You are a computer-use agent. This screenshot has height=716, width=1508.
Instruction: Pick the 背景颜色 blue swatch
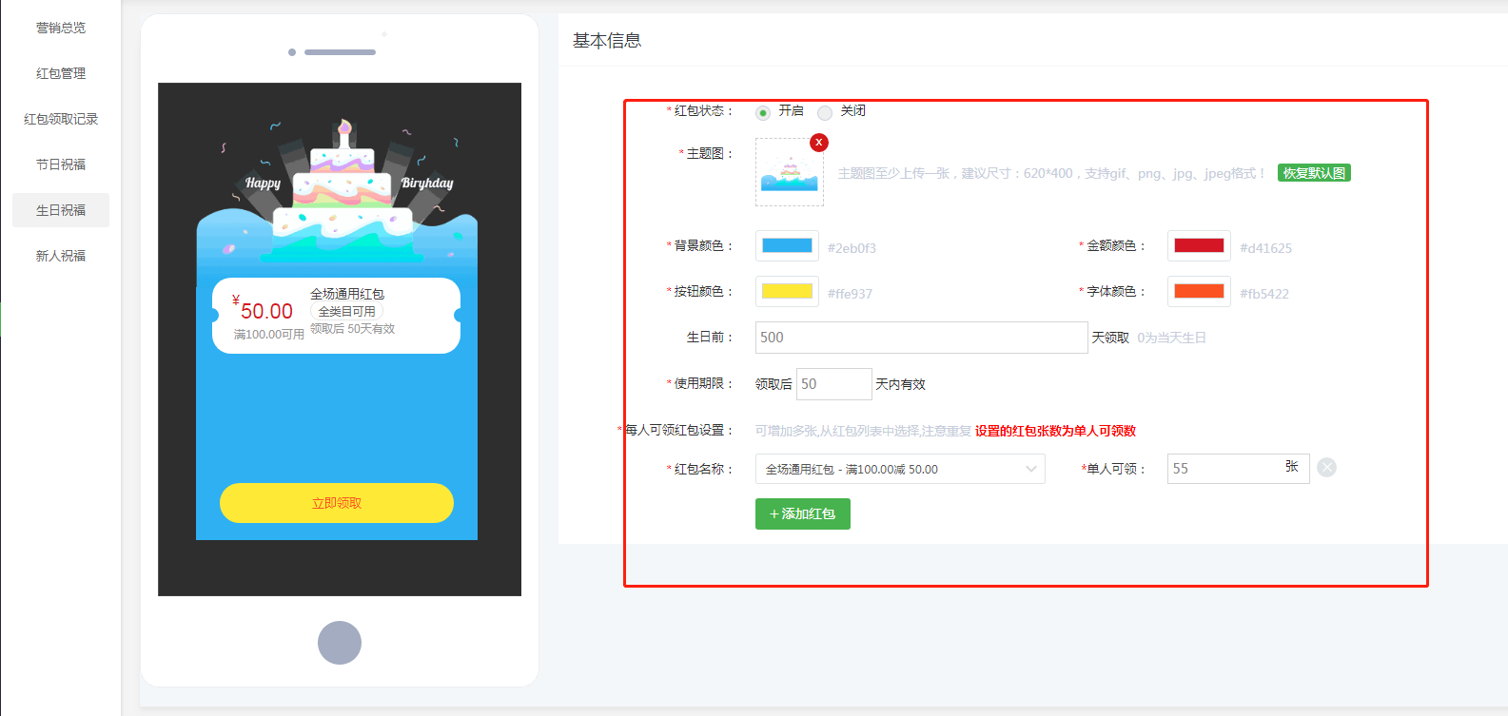click(x=787, y=245)
